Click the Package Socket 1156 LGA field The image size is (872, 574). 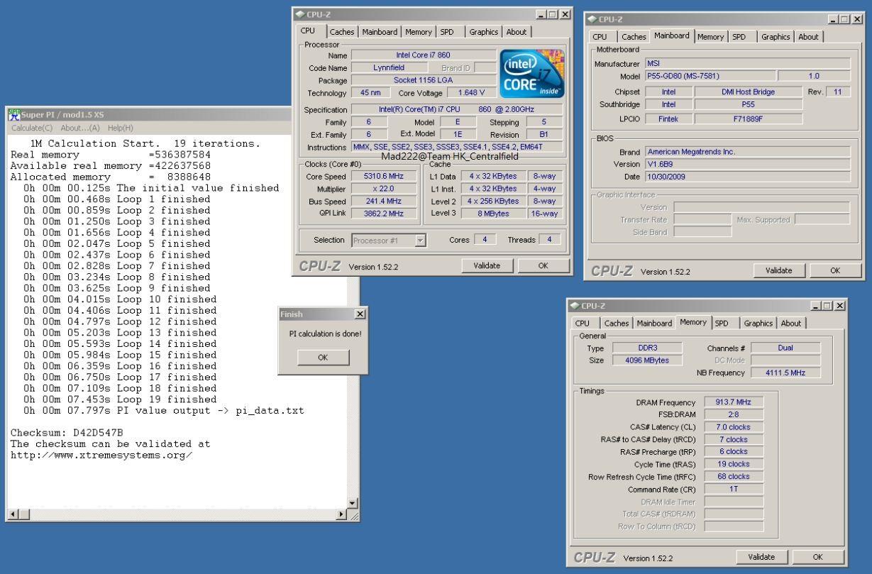[x=424, y=80]
